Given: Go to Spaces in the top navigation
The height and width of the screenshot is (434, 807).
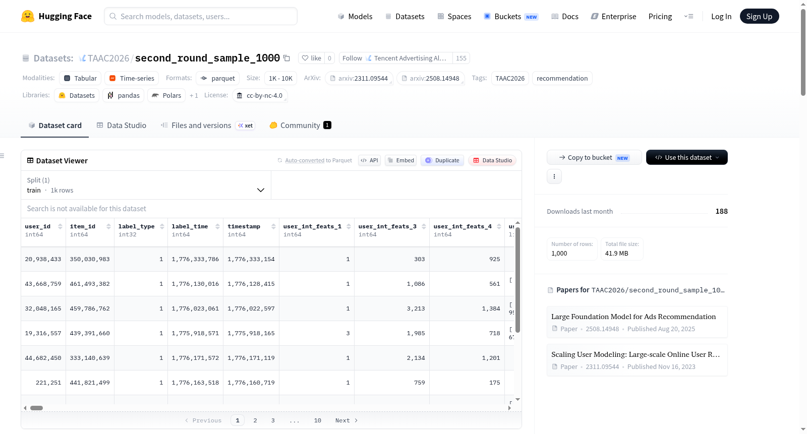Looking at the screenshot, I should point(454,16).
